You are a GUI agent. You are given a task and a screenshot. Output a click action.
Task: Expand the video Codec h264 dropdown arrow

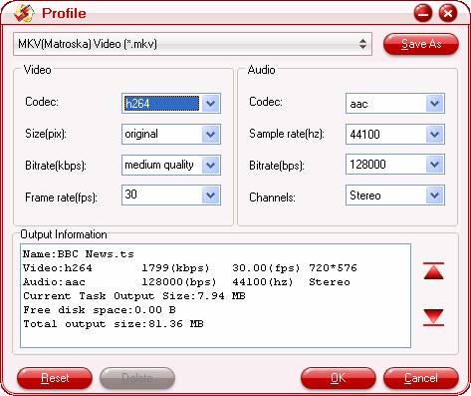pos(210,104)
